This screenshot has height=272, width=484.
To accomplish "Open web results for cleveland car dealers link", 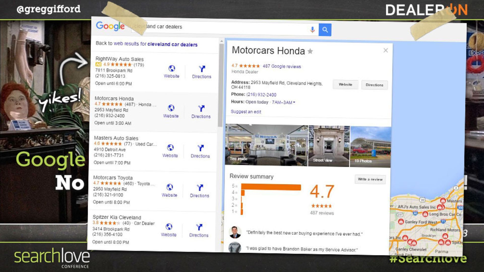I will click(156, 44).
